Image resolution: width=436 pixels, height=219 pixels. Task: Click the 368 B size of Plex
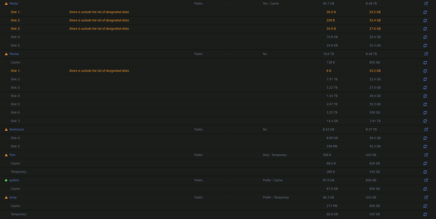327,155
